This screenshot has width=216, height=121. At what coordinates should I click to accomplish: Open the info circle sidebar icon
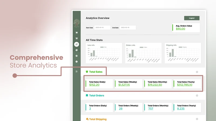77,62
